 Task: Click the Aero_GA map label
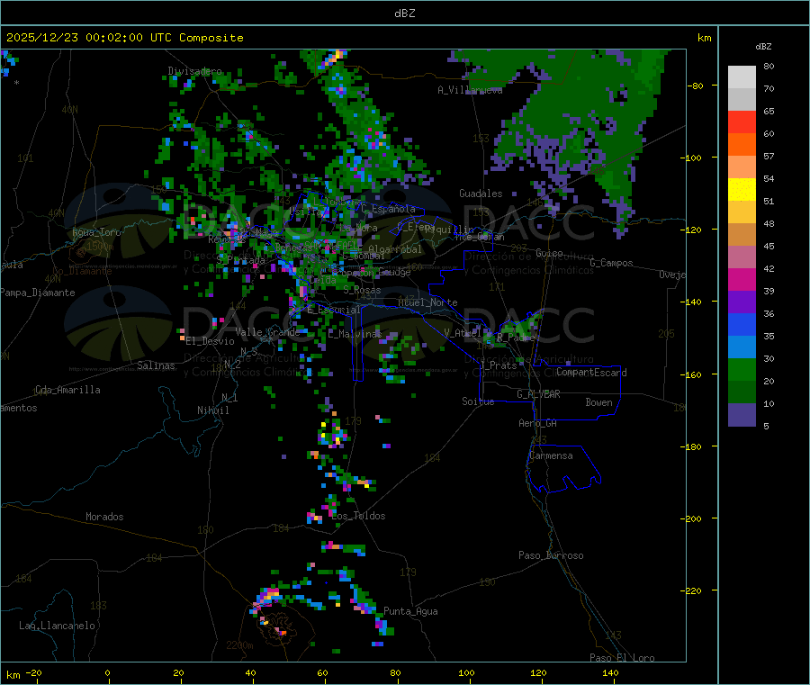[537, 423]
